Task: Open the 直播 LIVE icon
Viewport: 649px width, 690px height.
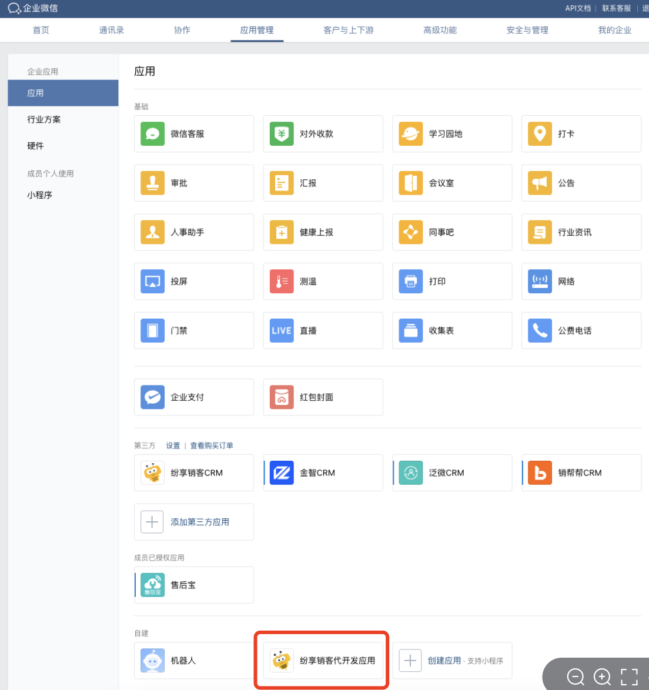Action: tap(282, 331)
